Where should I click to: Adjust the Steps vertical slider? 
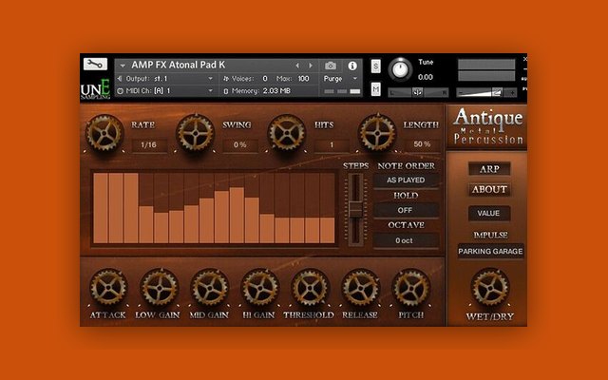point(355,209)
